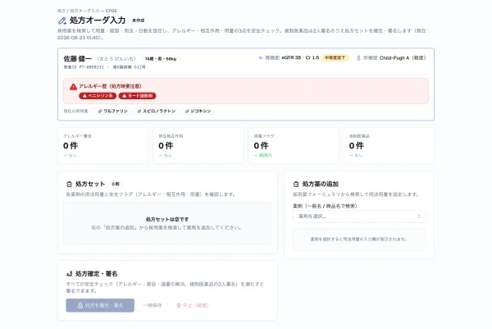
Task: Click the link icon on the ジゴキシン chip
Action: pos(187,111)
